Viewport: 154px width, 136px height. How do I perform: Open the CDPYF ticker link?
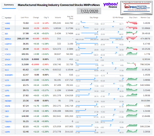pos(8,44)
